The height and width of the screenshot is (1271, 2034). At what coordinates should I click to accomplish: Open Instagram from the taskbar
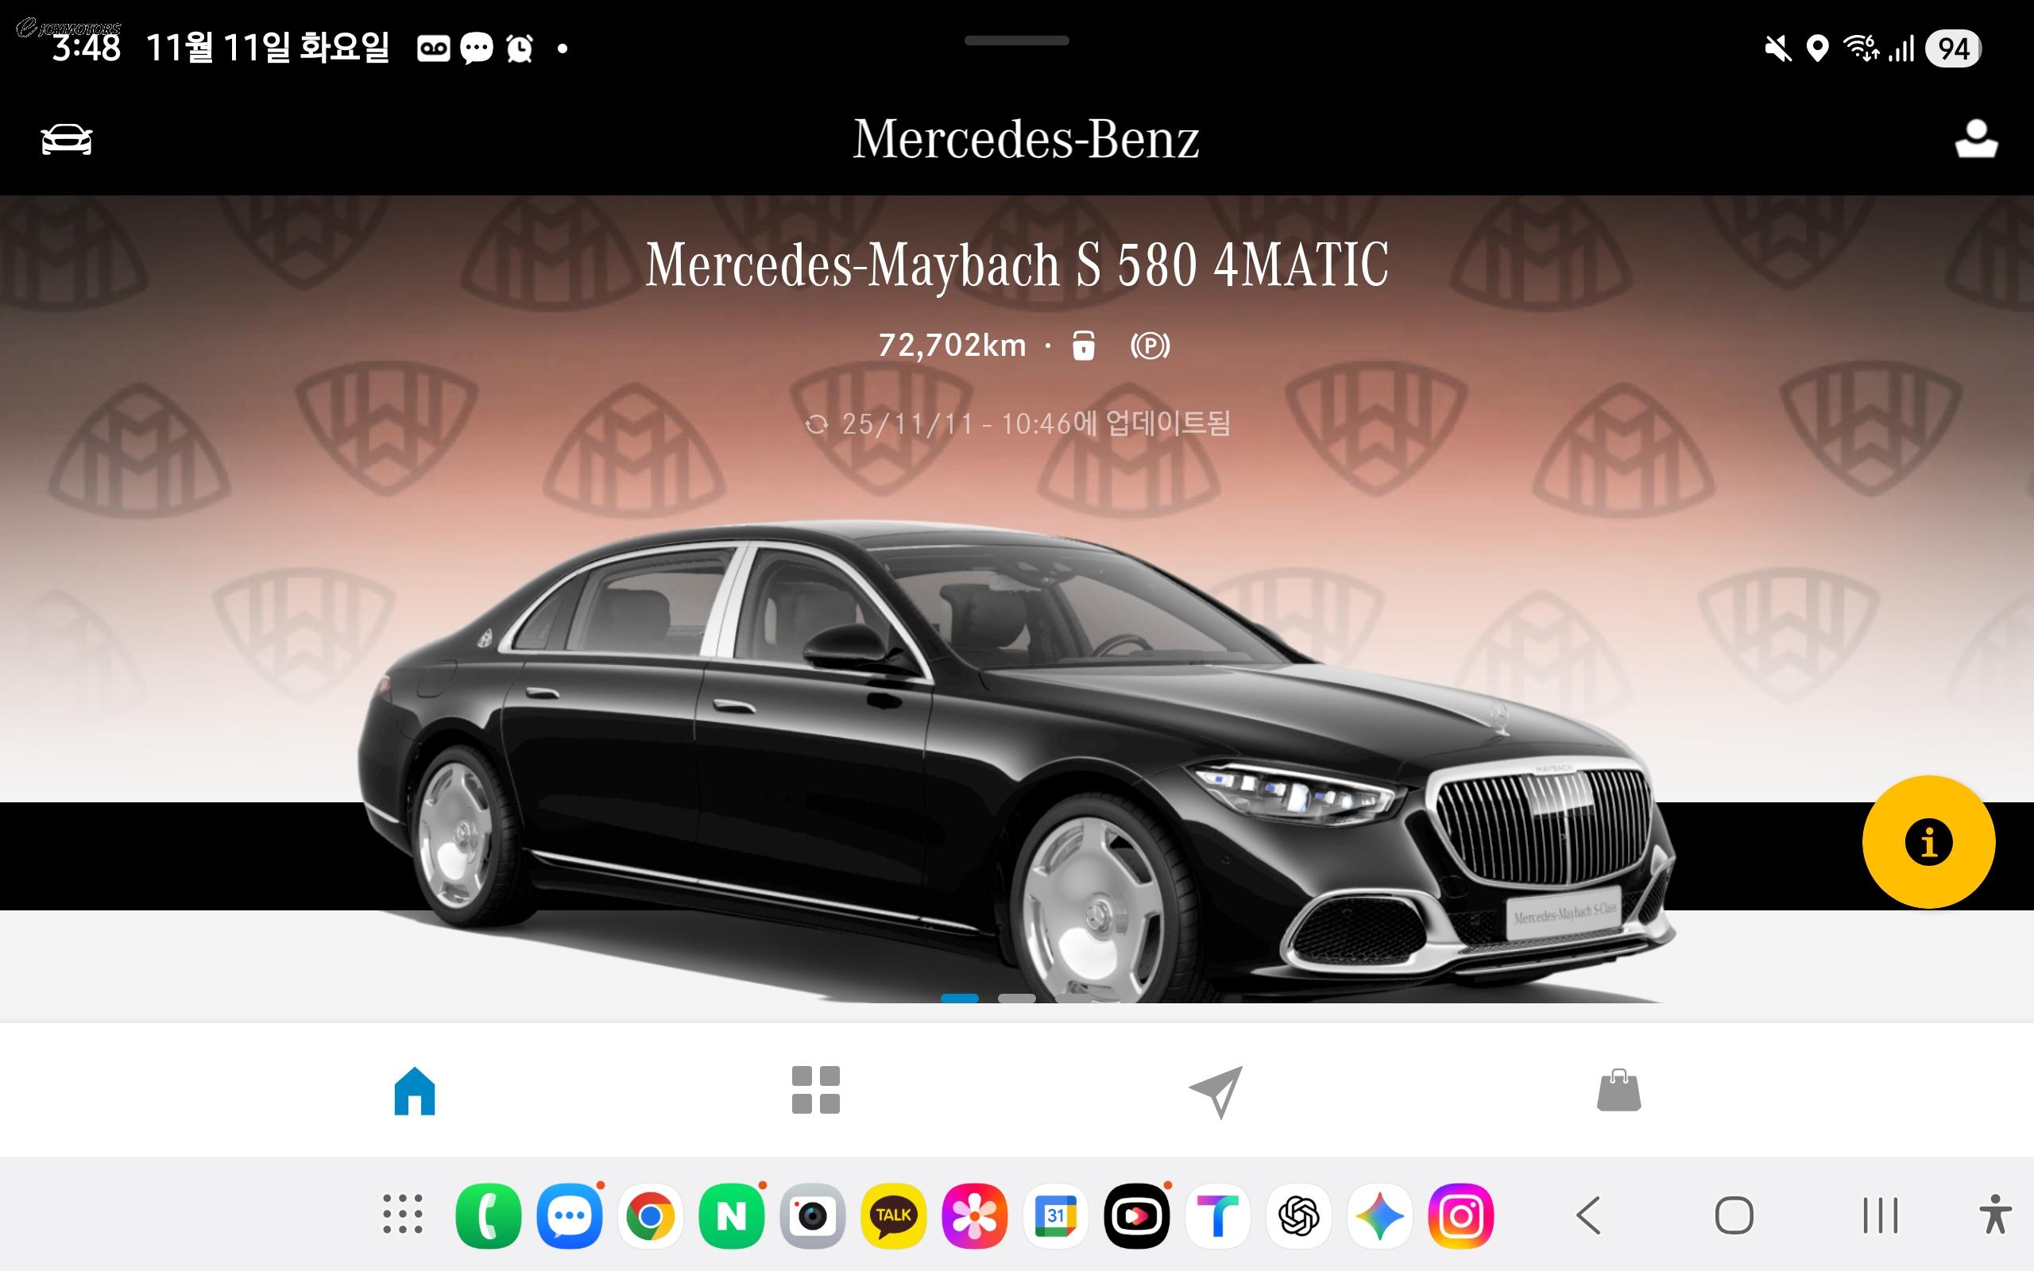click(x=1460, y=1215)
